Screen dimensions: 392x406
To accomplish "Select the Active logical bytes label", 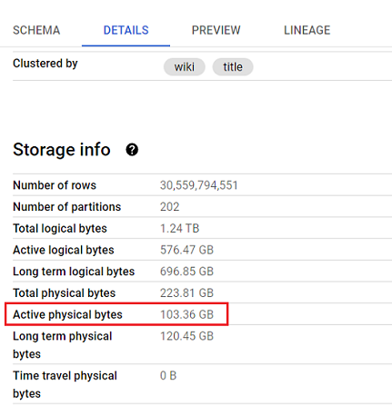I will tap(64, 250).
